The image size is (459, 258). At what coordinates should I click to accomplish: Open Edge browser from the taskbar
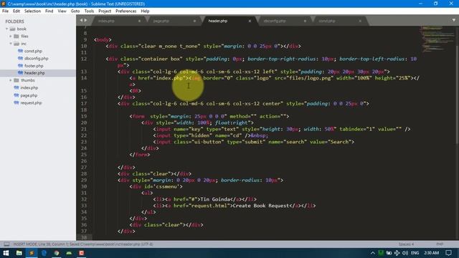(44, 253)
